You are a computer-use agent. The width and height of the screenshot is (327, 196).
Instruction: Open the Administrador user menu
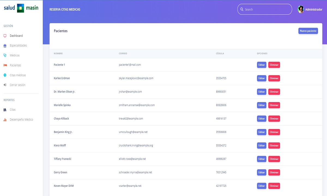[310, 9]
